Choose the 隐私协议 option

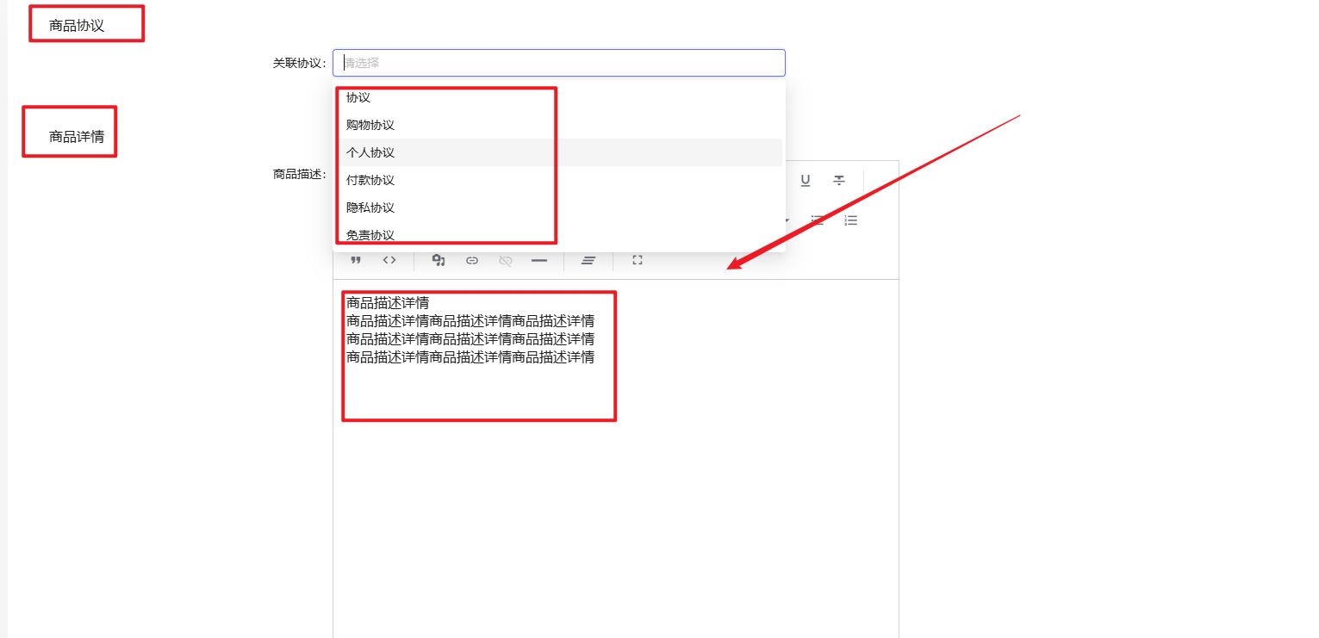(370, 208)
